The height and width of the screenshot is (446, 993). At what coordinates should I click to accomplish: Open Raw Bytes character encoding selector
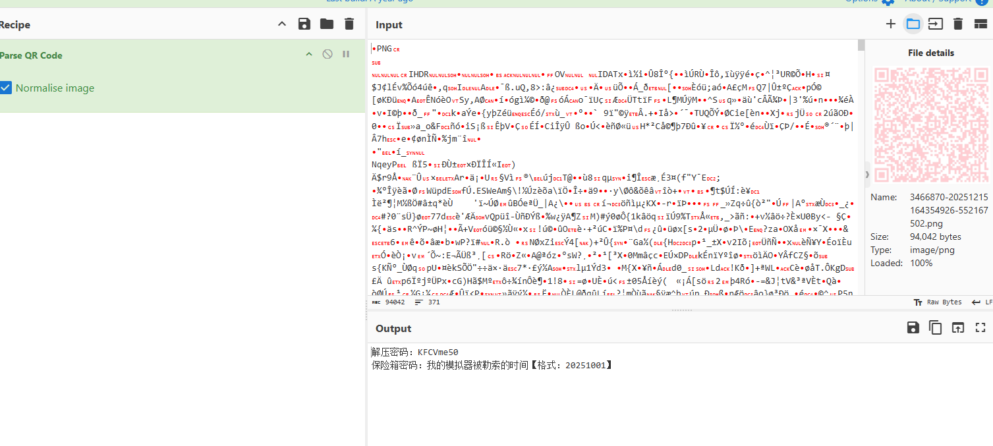(938, 302)
